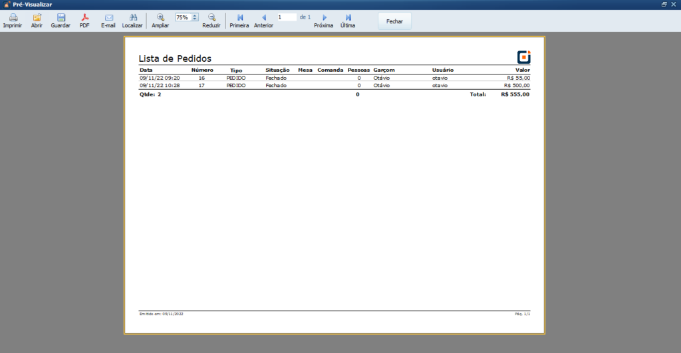Screen dimensions: 681x353
Task: Open the Localizar binoculars search tool
Action: coord(133,18)
